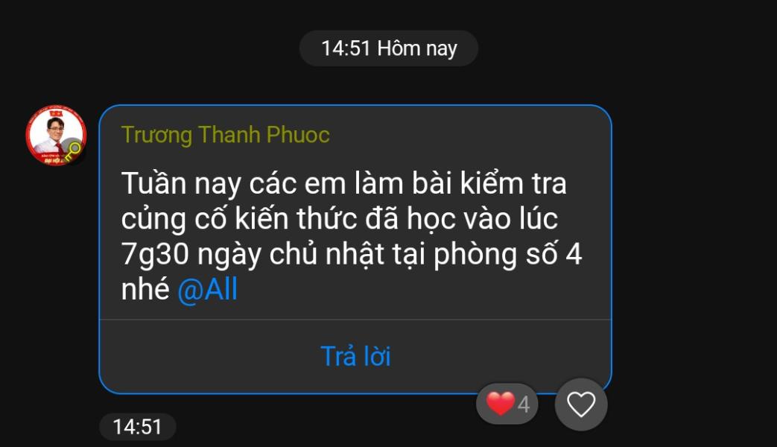Click the line củng cố kiến thức
This screenshot has width=777, height=447.
[340, 219]
